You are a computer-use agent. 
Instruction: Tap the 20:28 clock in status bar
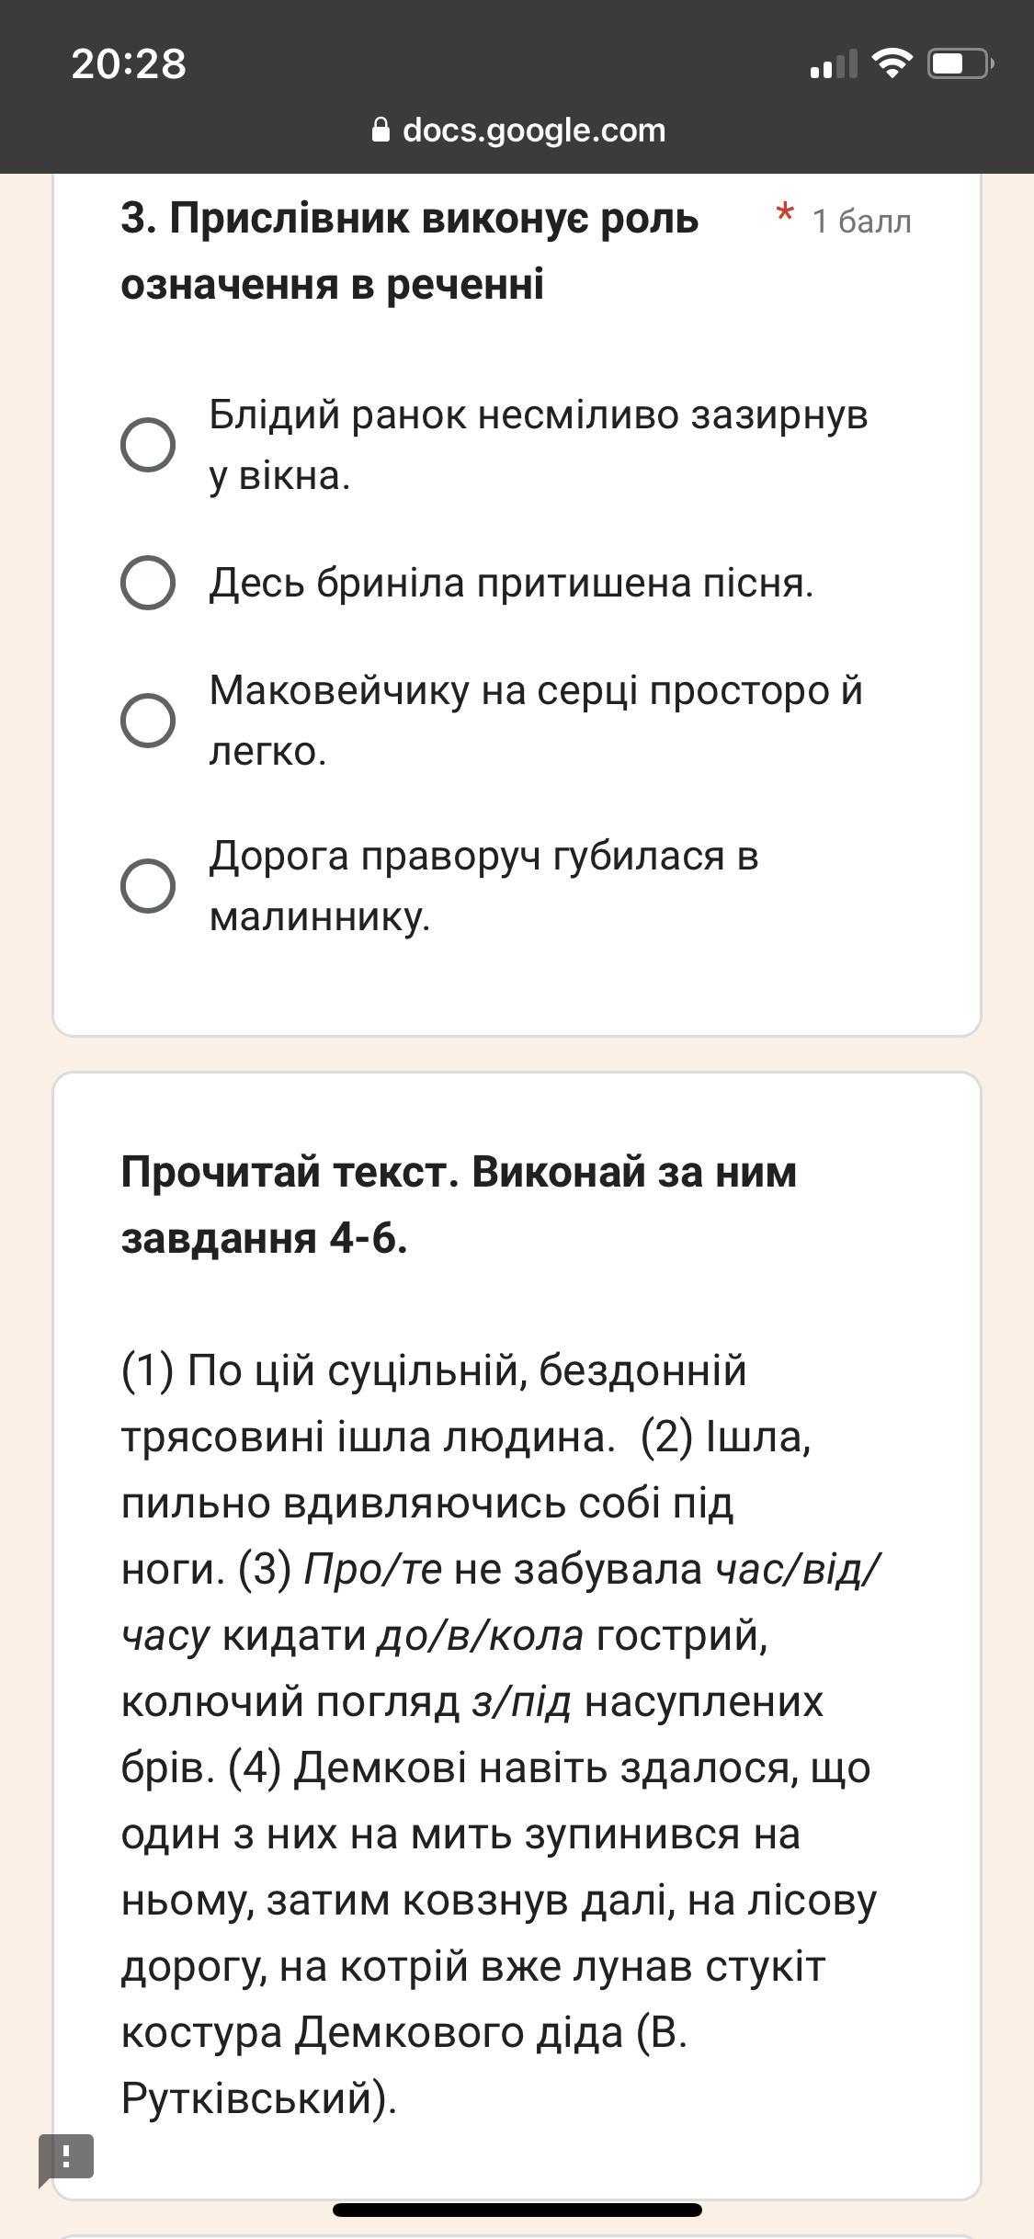pyautogui.click(x=129, y=64)
